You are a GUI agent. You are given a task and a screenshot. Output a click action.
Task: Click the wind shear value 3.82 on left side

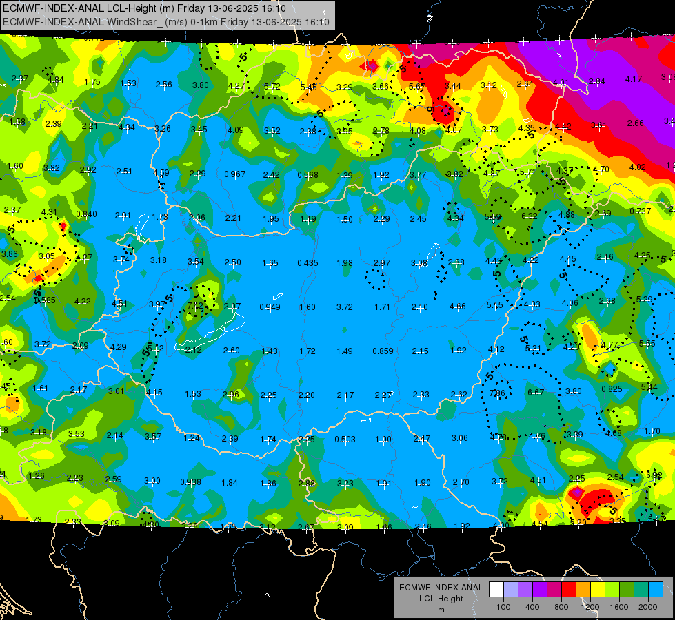[x=51, y=168]
